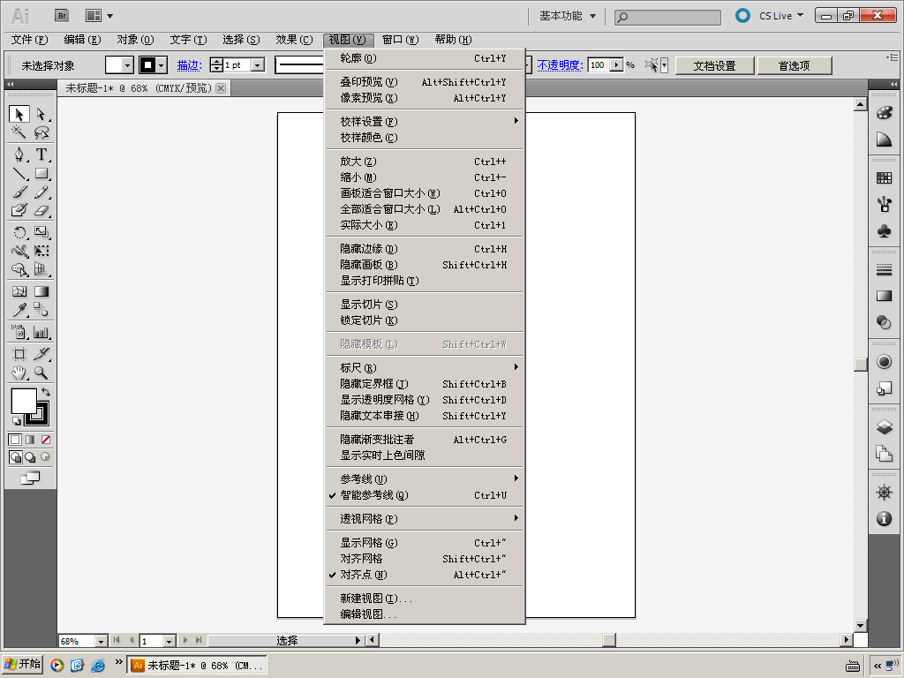The height and width of the screenshot is (678, 904).
Task: Toggle Hide Bounding Box (隐藏定界框)
Action: click(425, 384)
